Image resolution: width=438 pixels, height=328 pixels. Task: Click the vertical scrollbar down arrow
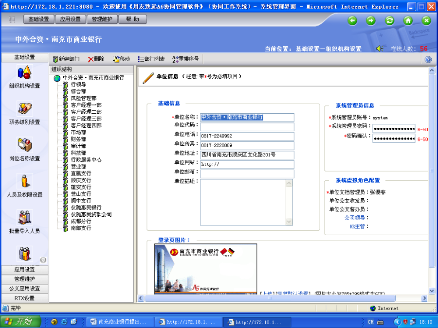432,291
